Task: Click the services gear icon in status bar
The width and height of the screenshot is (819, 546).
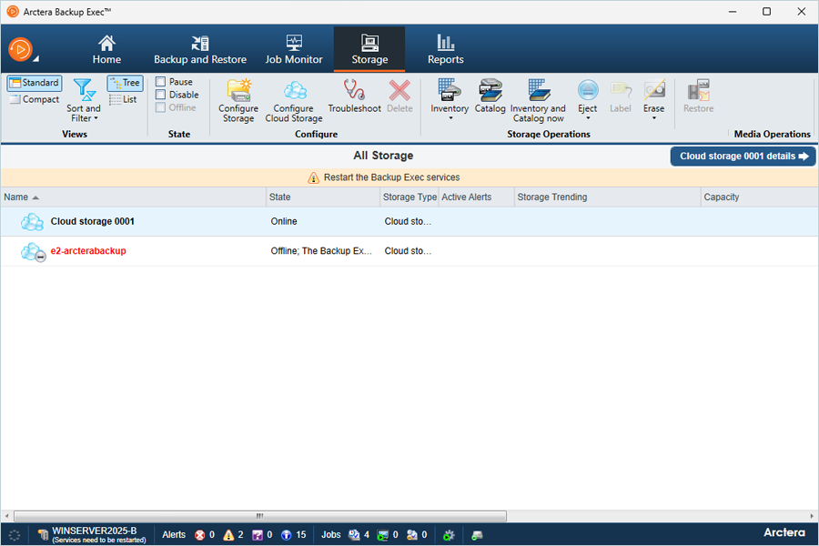Action: (449, 535)
